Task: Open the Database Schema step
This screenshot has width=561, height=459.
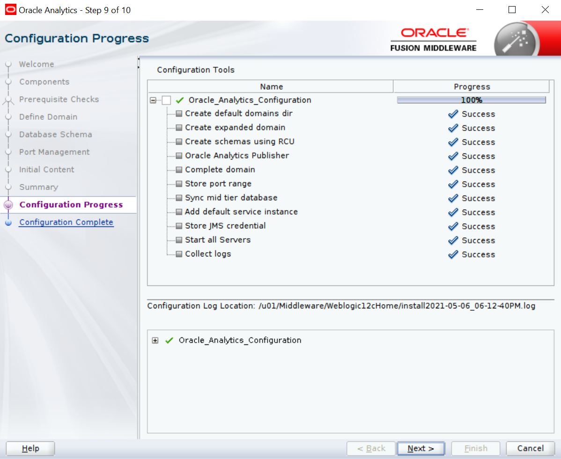Action: (55, 134)
